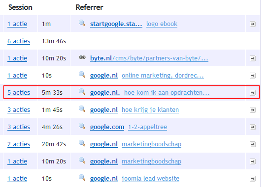Click arrow icon beside online marketing dordrecht
Screen dimensions: 269x187
(x=253, y=76)
